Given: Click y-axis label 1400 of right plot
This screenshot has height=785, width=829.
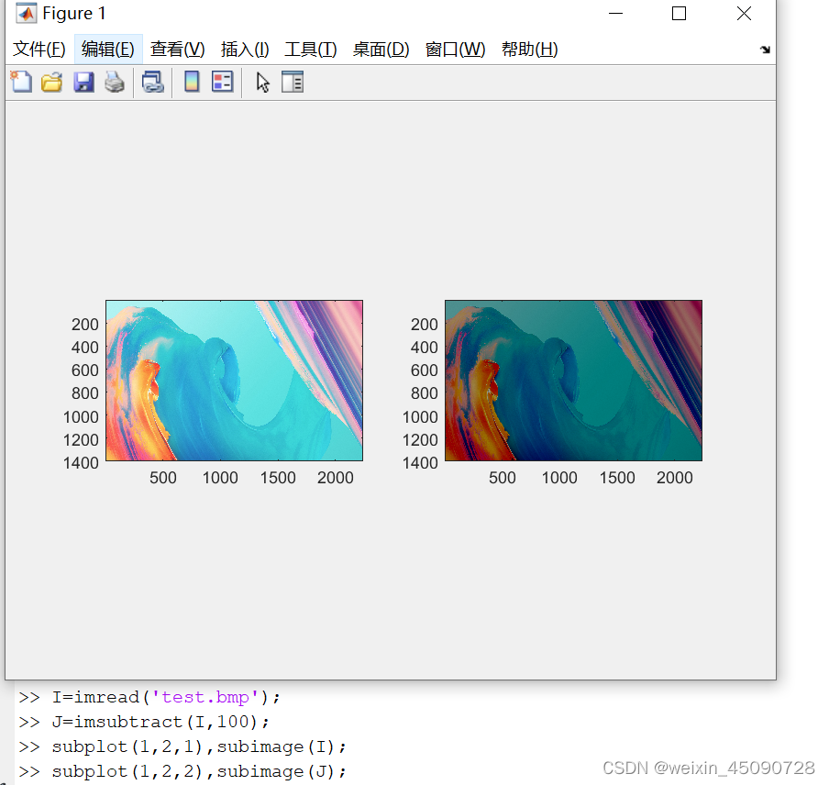Looking at the screenshot, I should coord(420,463).
